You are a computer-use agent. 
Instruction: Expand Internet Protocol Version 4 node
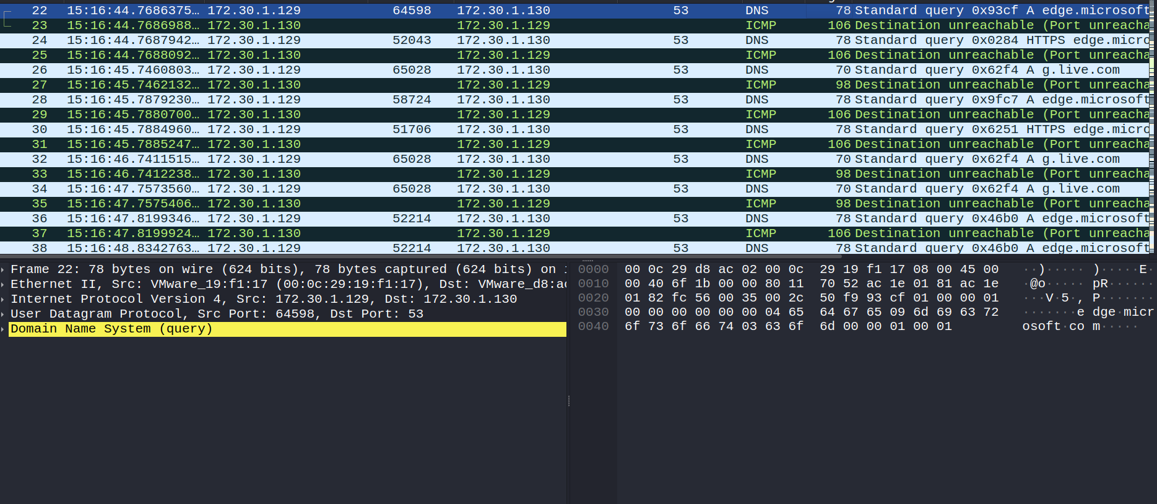coord(3,299)
